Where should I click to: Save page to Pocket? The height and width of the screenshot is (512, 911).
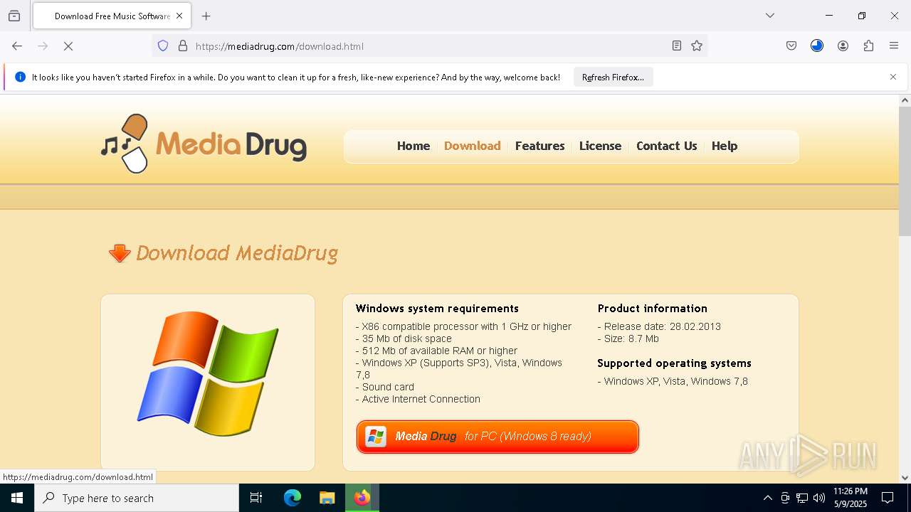tap(791, 46)
